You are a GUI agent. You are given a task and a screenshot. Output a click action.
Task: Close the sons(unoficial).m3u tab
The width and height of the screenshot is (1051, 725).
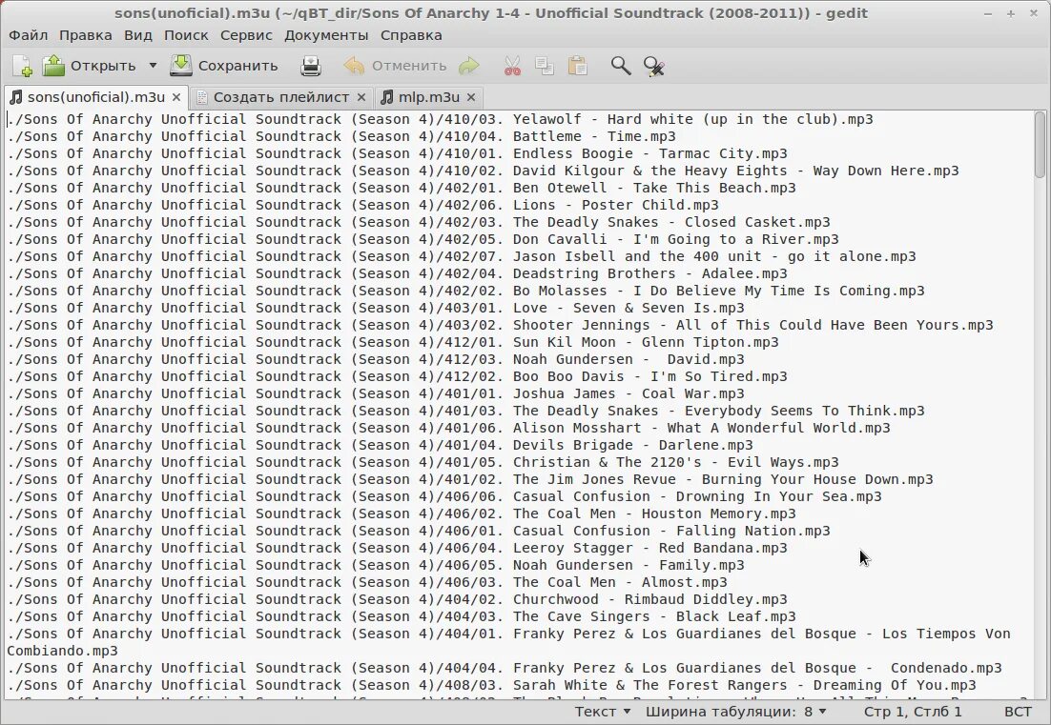(176, 97)
